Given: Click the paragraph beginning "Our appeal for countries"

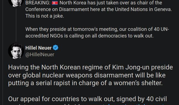Looking at the screenshot, I should 88,101.
